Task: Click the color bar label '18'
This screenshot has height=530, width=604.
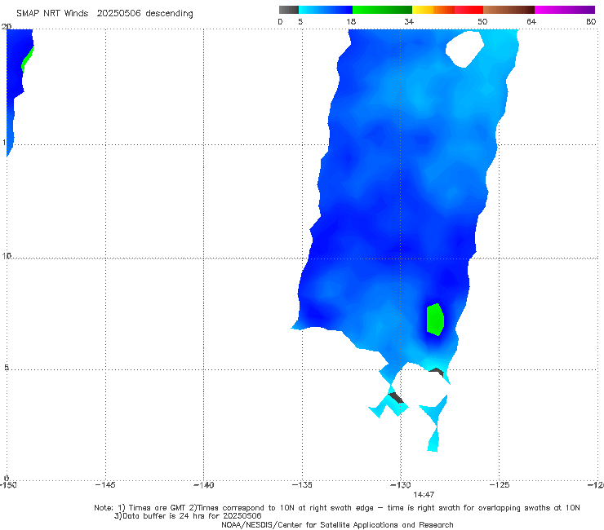Action: (351, 21)
